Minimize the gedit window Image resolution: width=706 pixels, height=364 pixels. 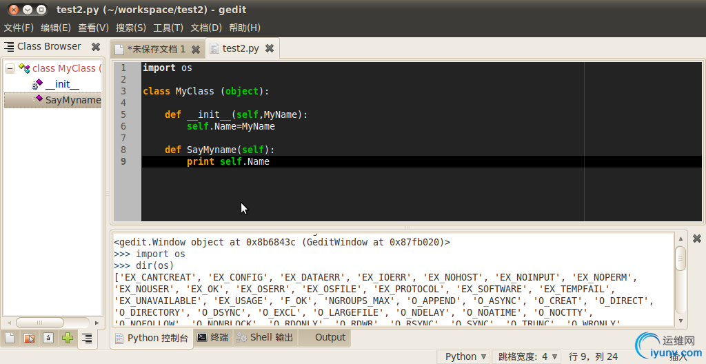coord(28,10)
